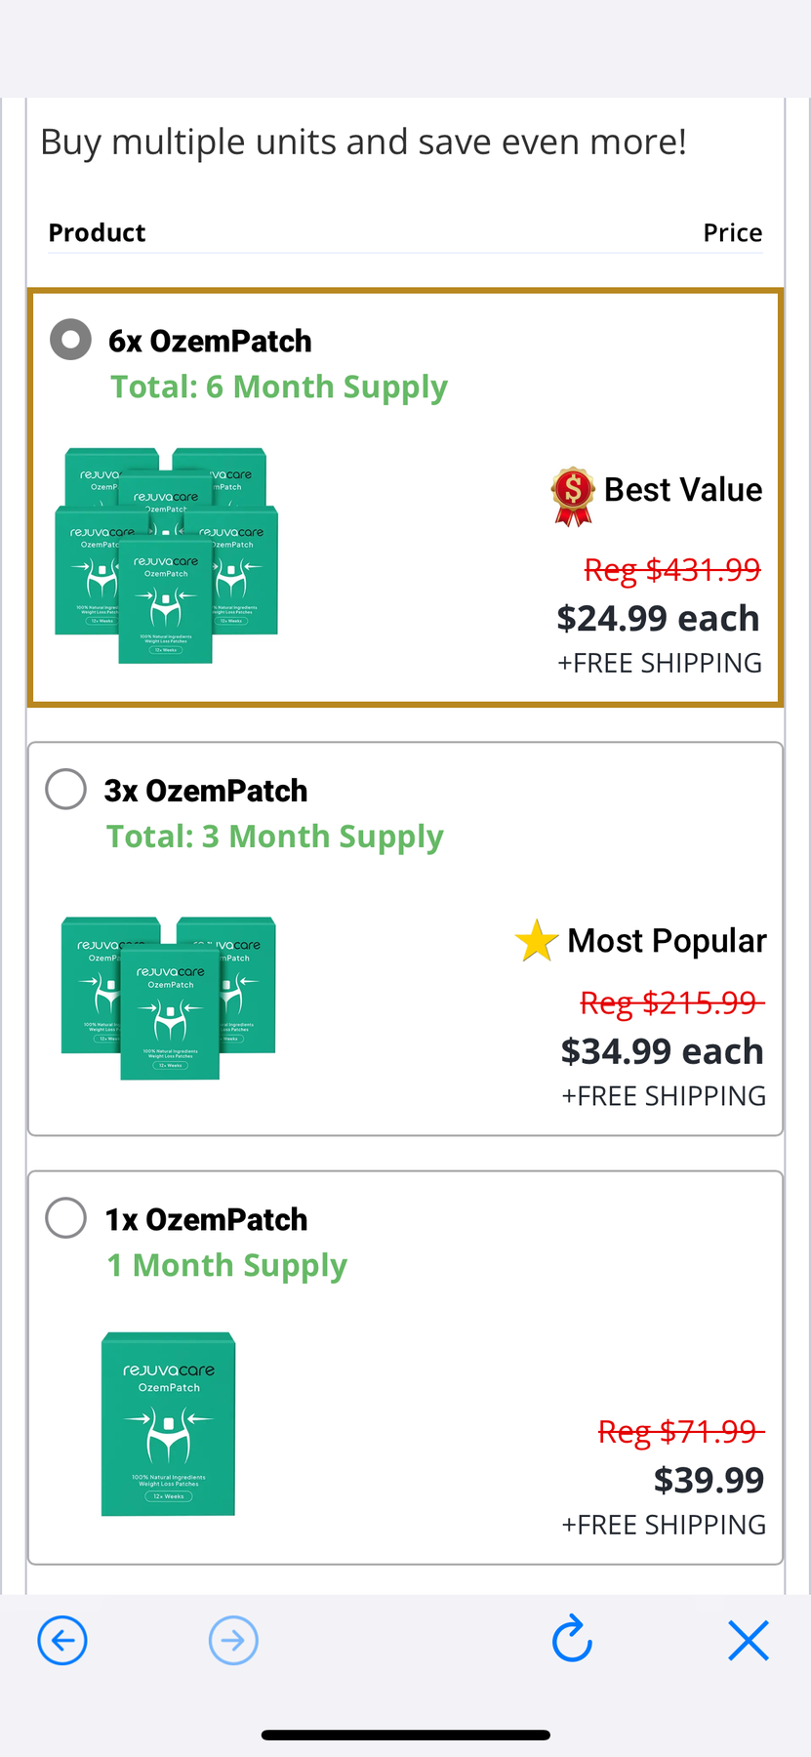Viewport: 811px width, 1757px height.
Task: Select the 1x OzemPatch radio button
Action: tap(65, 1217)
